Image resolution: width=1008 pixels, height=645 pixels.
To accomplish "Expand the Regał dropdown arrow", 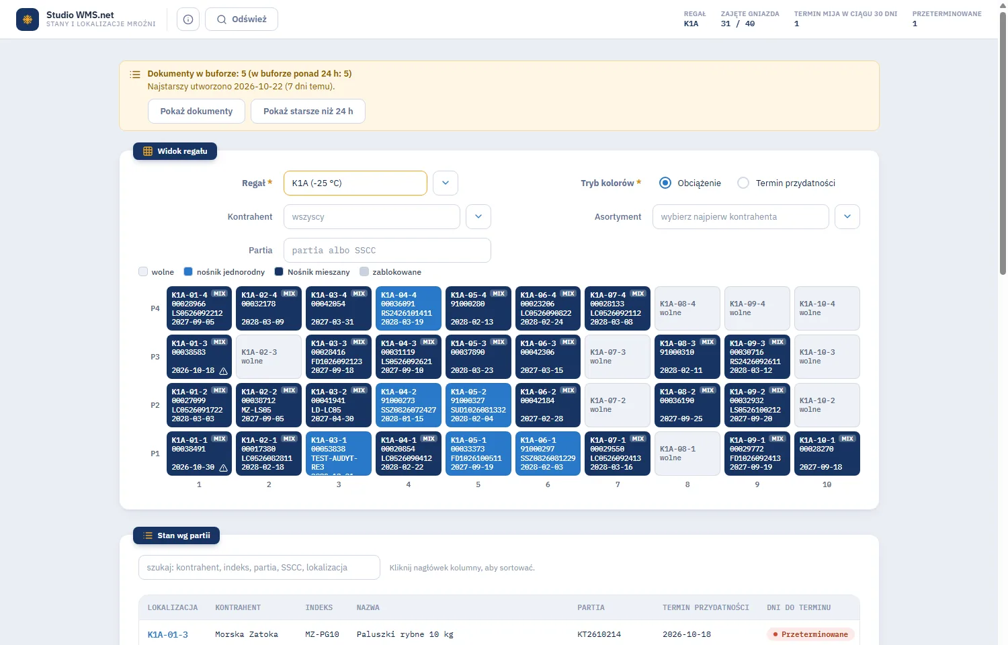I will pos(446,183).
